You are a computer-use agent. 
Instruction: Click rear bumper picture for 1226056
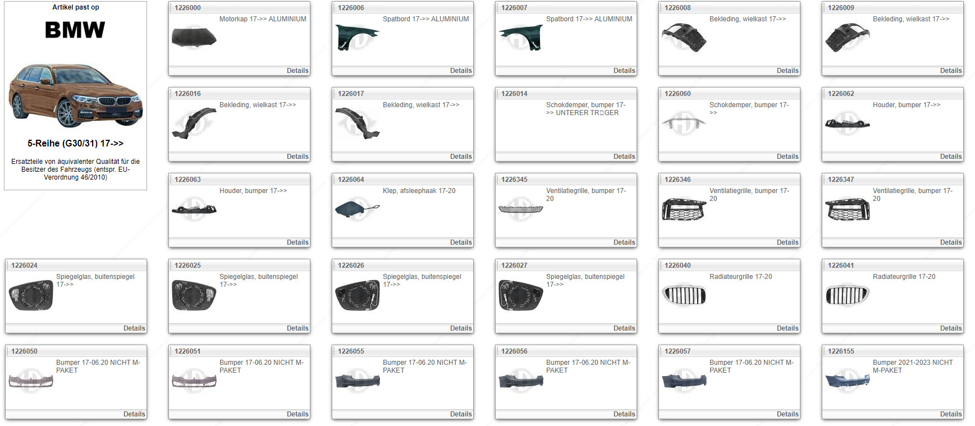pos(521,381)
